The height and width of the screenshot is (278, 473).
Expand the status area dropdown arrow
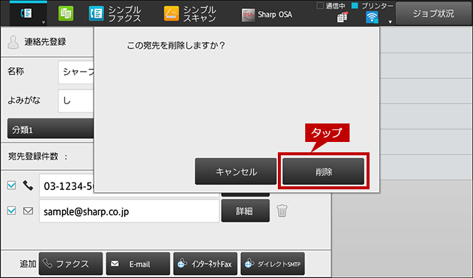coord(390,22)
